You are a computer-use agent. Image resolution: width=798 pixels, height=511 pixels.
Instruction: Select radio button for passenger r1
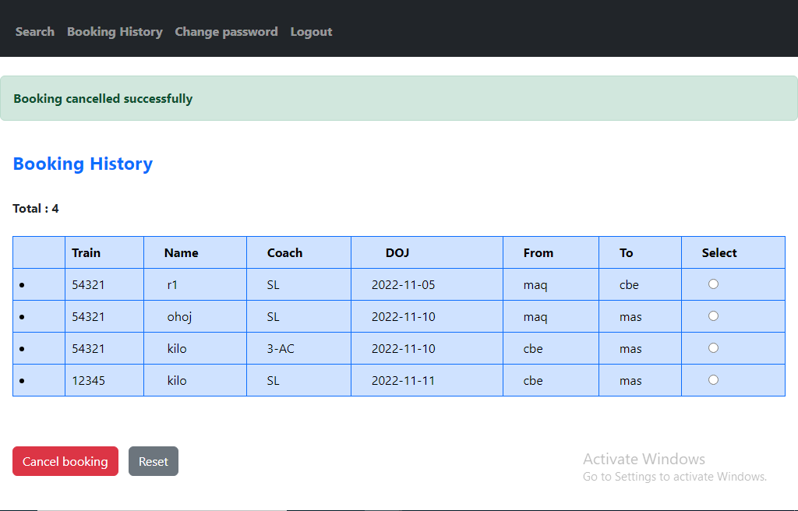(713, 284)
